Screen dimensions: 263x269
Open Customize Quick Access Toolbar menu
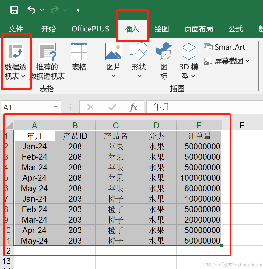[x=78, y=11]
